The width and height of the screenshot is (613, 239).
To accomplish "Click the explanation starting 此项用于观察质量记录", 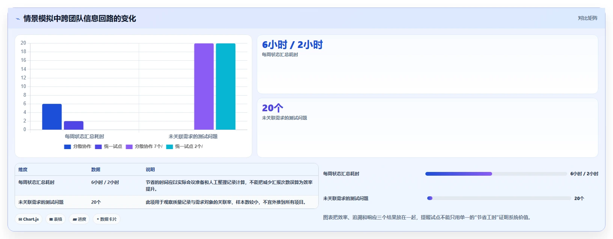I will (227, 202).
